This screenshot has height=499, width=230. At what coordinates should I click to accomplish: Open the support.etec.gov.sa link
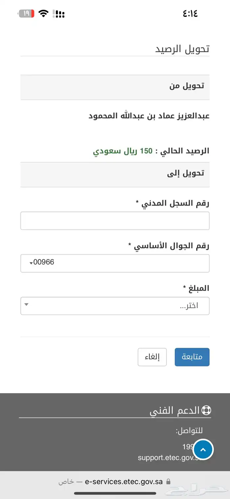[x=168, y=458]
